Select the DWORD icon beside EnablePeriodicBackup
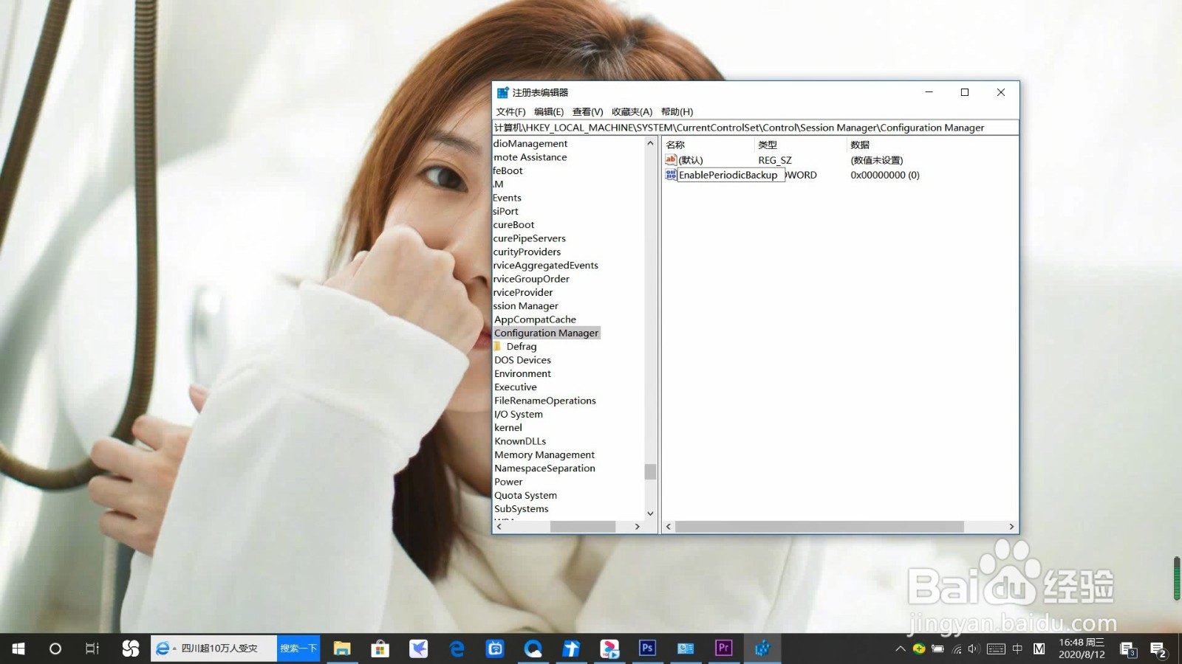Viewport: 1182px width, 664px height. click(671, 175)
